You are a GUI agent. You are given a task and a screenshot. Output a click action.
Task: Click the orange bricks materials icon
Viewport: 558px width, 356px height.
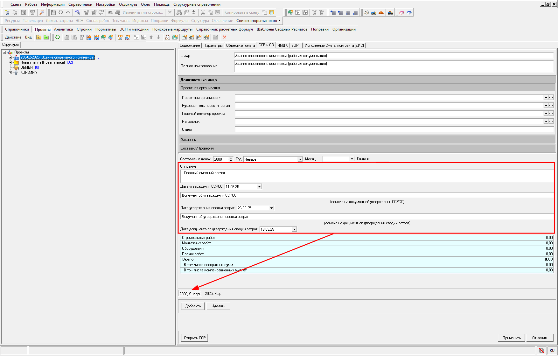[381, 12]
